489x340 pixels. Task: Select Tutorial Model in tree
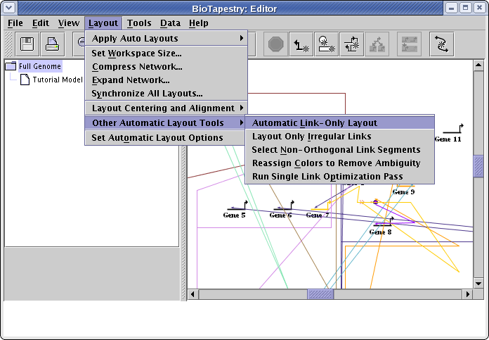coord(58,80)
